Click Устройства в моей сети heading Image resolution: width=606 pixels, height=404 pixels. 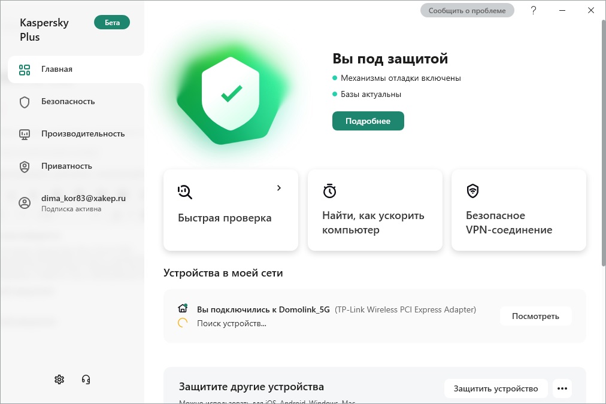tap(223, 273)
